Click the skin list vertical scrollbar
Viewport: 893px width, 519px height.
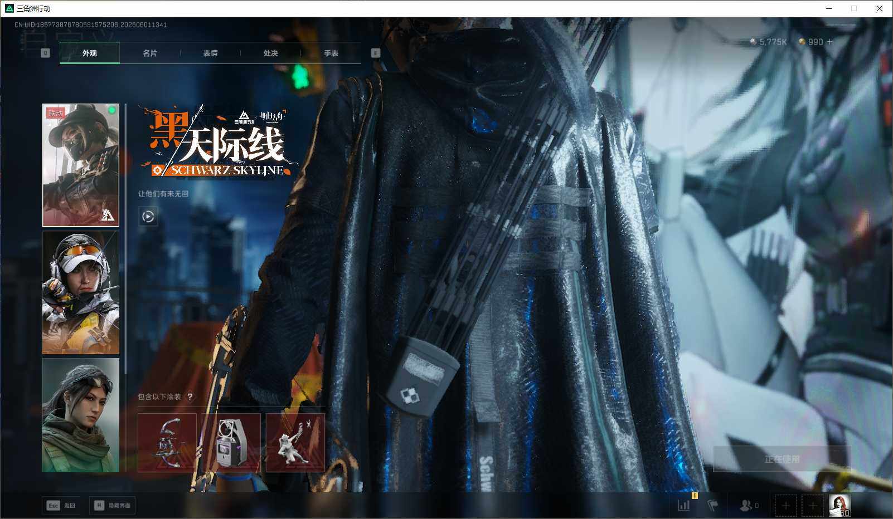tap(126, 239)
